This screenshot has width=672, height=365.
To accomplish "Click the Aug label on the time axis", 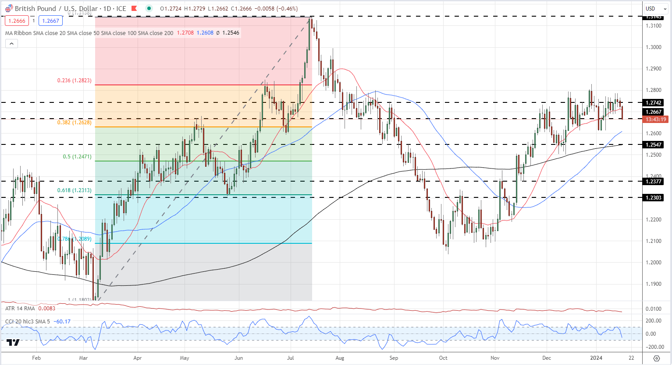I will click(340, 358).
